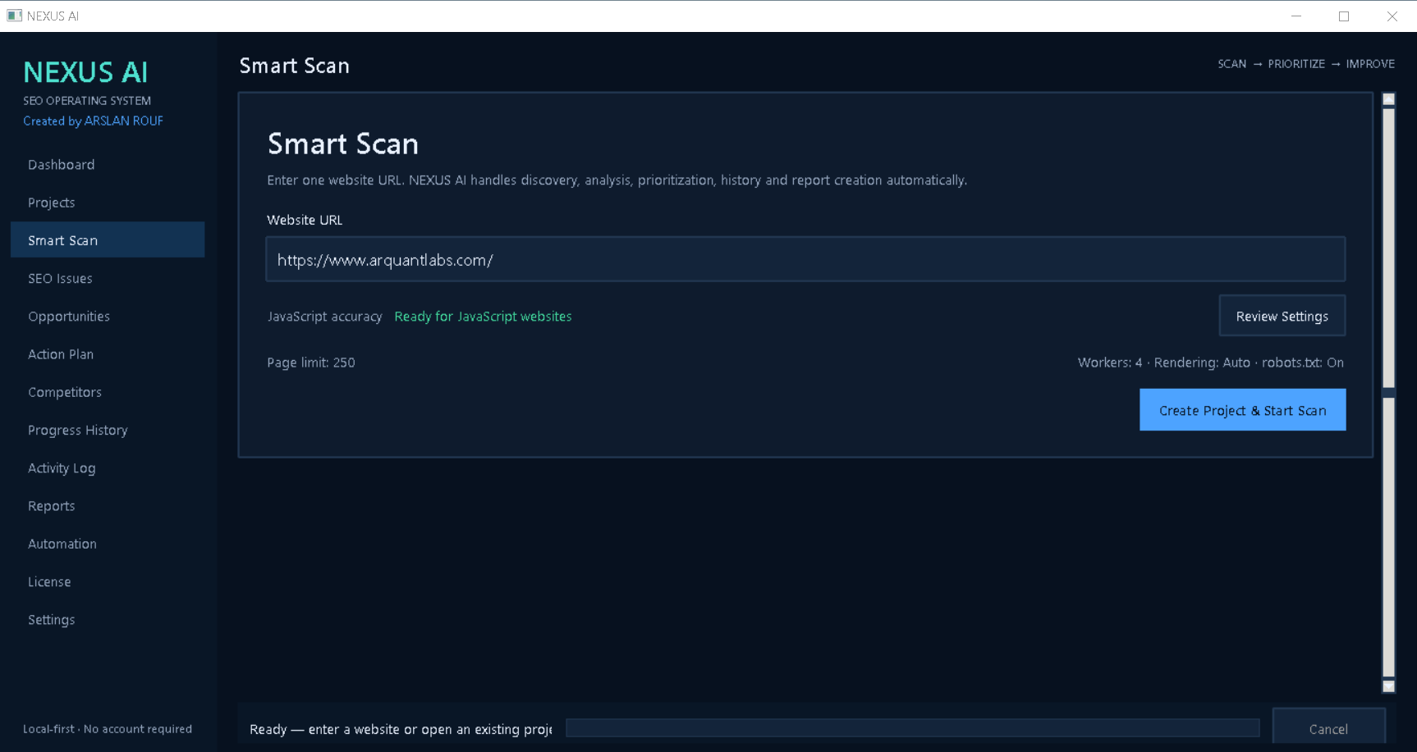Click 'Ready for JavaScript websites' status text
1417x752 pixels.
pos(483,317)
